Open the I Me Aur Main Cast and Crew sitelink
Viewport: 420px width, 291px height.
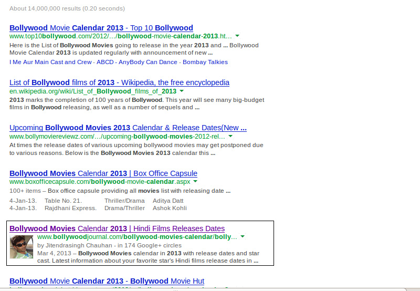click(x=50, y=62)
